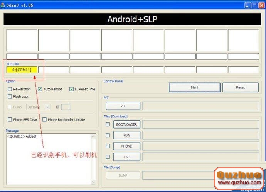The height and width of the screenshot is (192, 266).
Task: Enable the Flash Lock checkbox
Action: (10, 97)
